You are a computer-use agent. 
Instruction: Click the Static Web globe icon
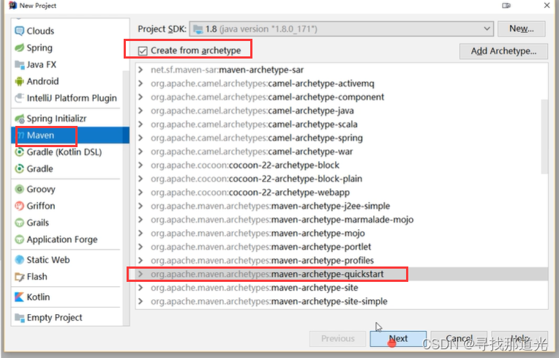[19, 260]
